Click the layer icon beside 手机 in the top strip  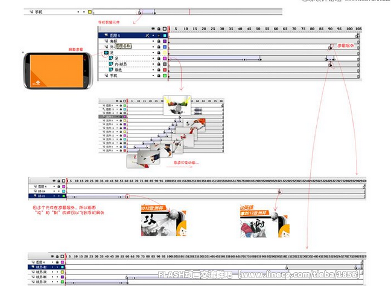pos(31,11)
